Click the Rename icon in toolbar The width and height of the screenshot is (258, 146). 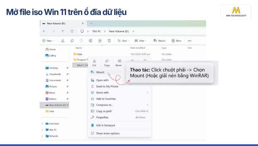pos(91,41)
